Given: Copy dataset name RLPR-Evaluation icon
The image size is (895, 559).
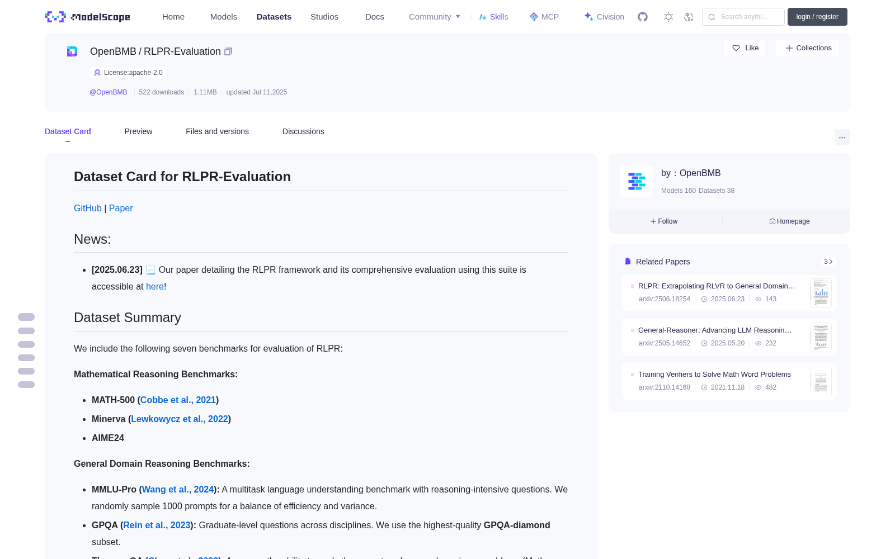Looking at the screenshot, I should coord(228,51).
